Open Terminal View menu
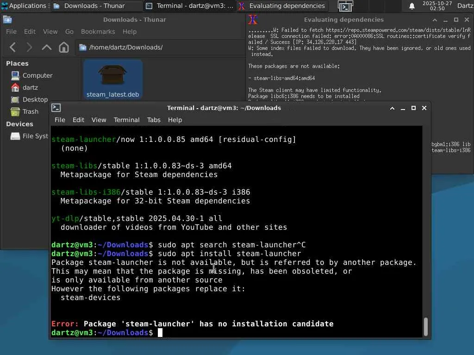This screenshot has width=474, height=355. click(x=99, y=120)
